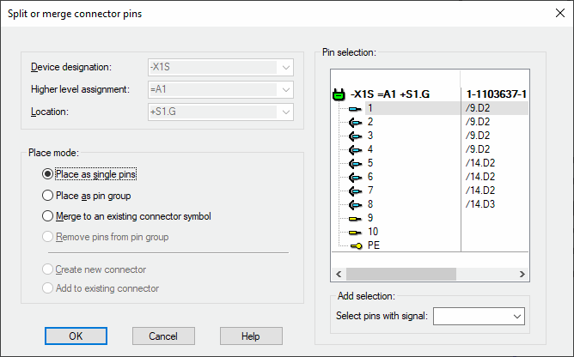
Task: Click the green connector icon for -X1S
Action: pos(339,94)
